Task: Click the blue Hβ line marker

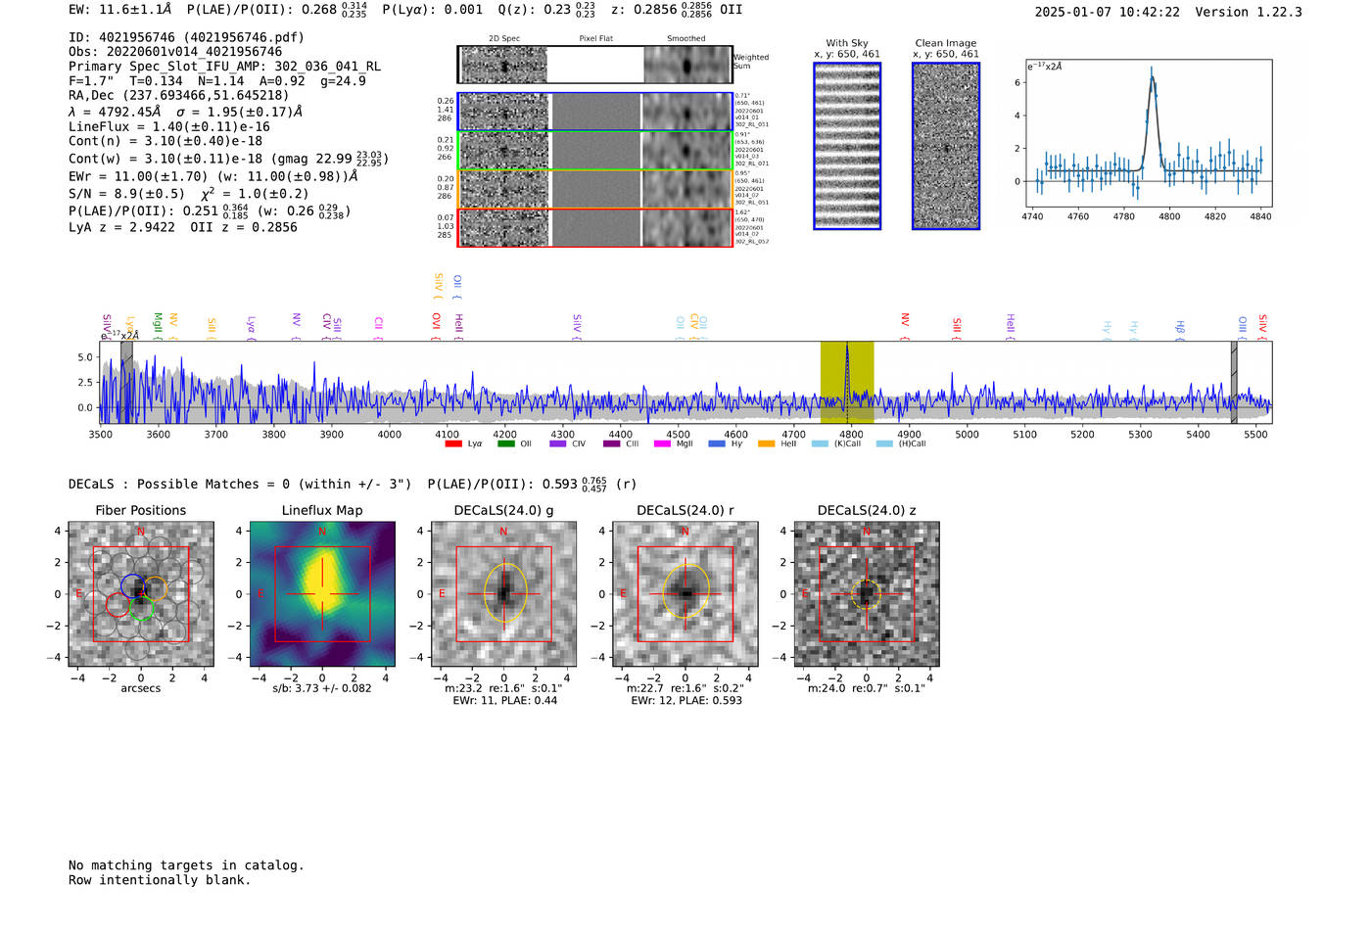Action: [1180, 329]
